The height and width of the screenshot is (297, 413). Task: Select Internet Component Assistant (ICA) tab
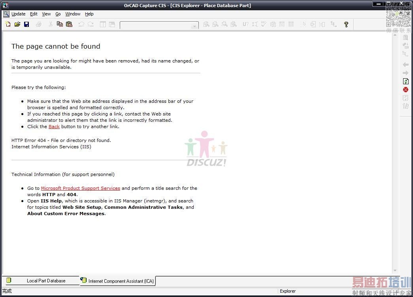pyautogui.click(x=117, y=281)
